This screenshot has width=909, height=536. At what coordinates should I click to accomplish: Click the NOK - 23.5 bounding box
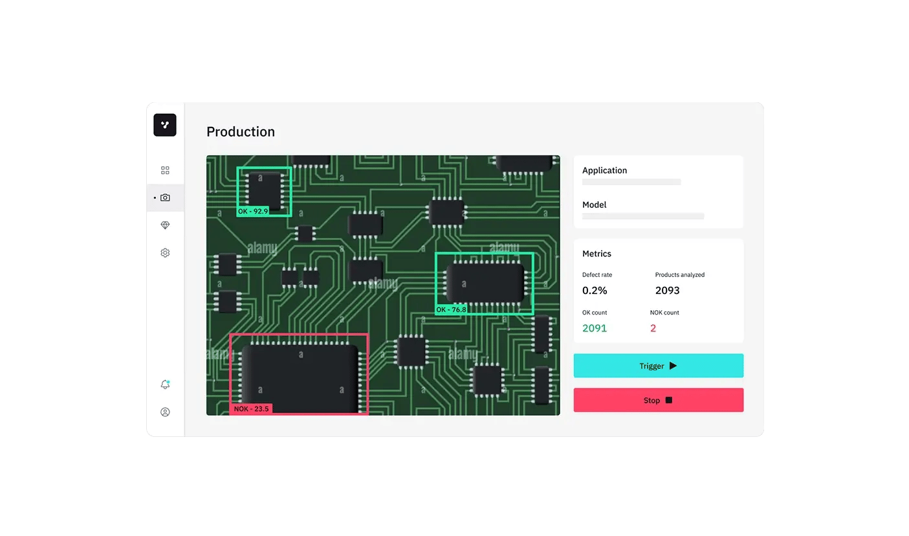tap(299, 374)
